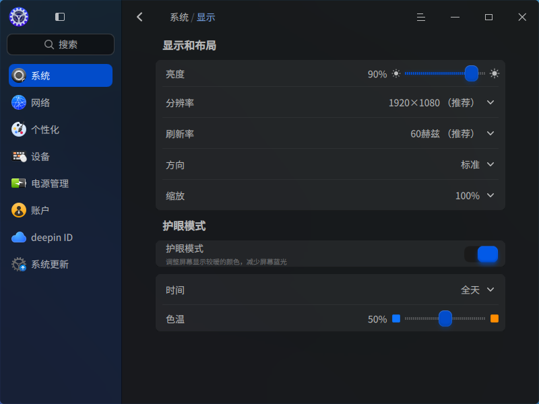The width and height of the screenshot is (539, 404).
Task: Click the Control Center app logo icon
Action: (x=19, y=16)
